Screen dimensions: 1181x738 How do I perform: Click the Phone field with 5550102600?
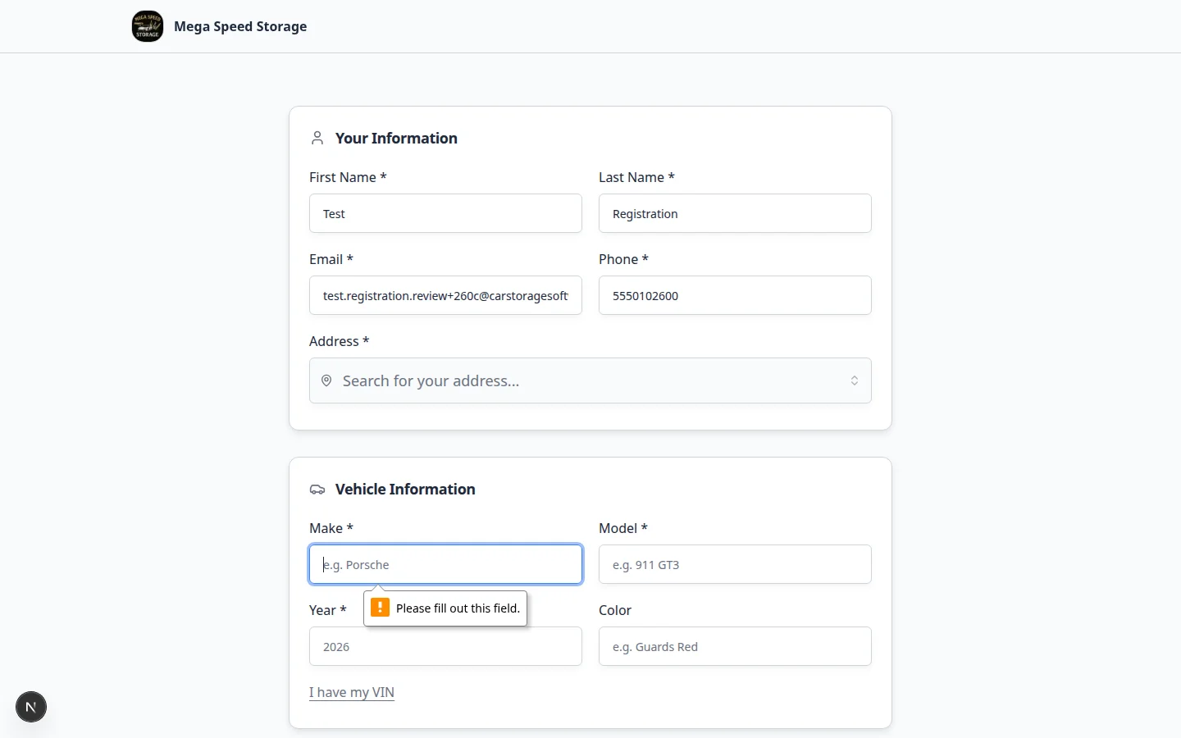tap(735, 295)
